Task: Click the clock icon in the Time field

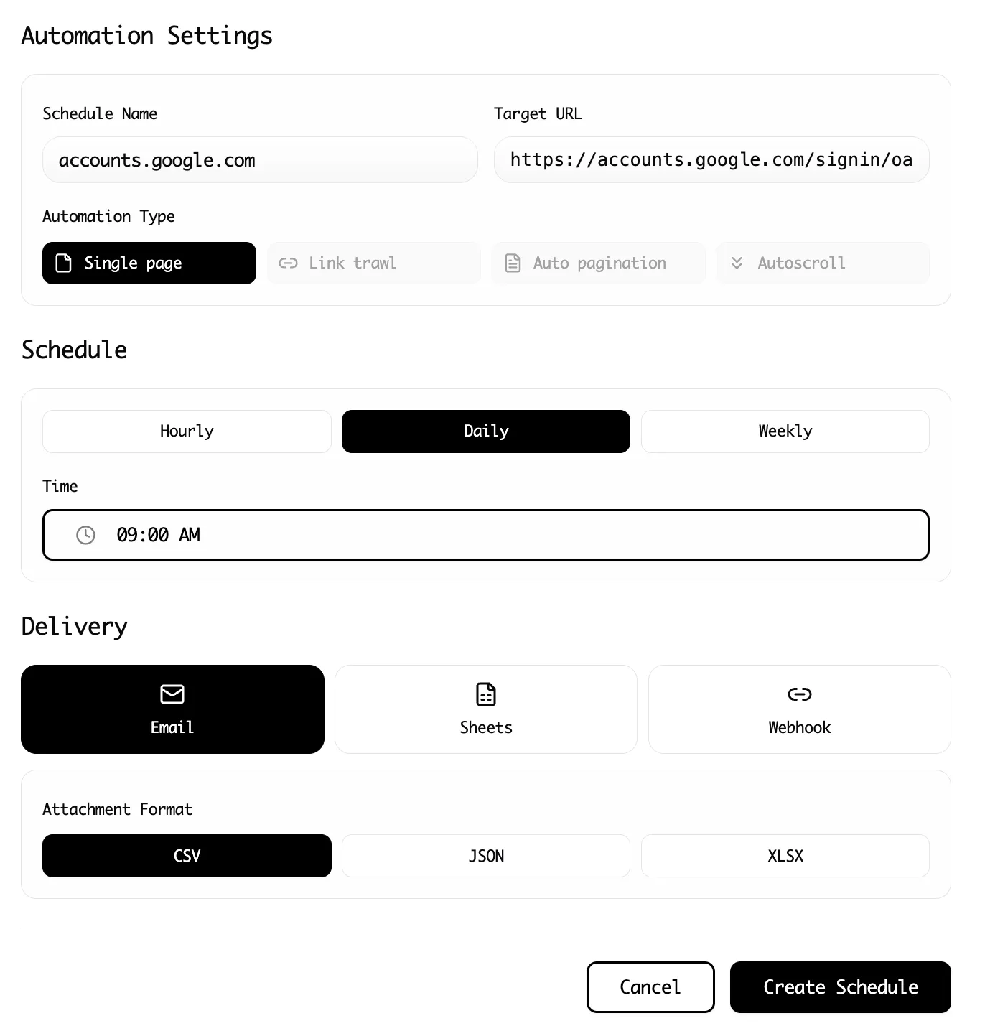Action: [85, 535]
